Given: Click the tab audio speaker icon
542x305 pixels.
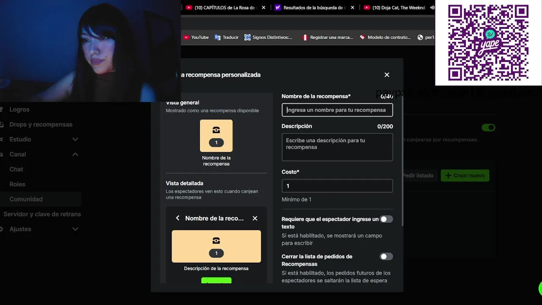Looking at the screenshot, I should point(432,8).
